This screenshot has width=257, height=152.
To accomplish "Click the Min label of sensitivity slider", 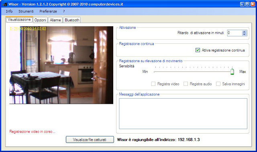I will [x=145, y=71].
